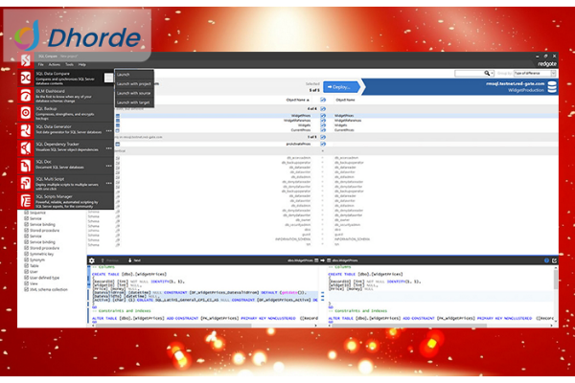Click the SQL Multi Script icon
Viewport: 575px width, 383px height.
click(x=27, y=181)
